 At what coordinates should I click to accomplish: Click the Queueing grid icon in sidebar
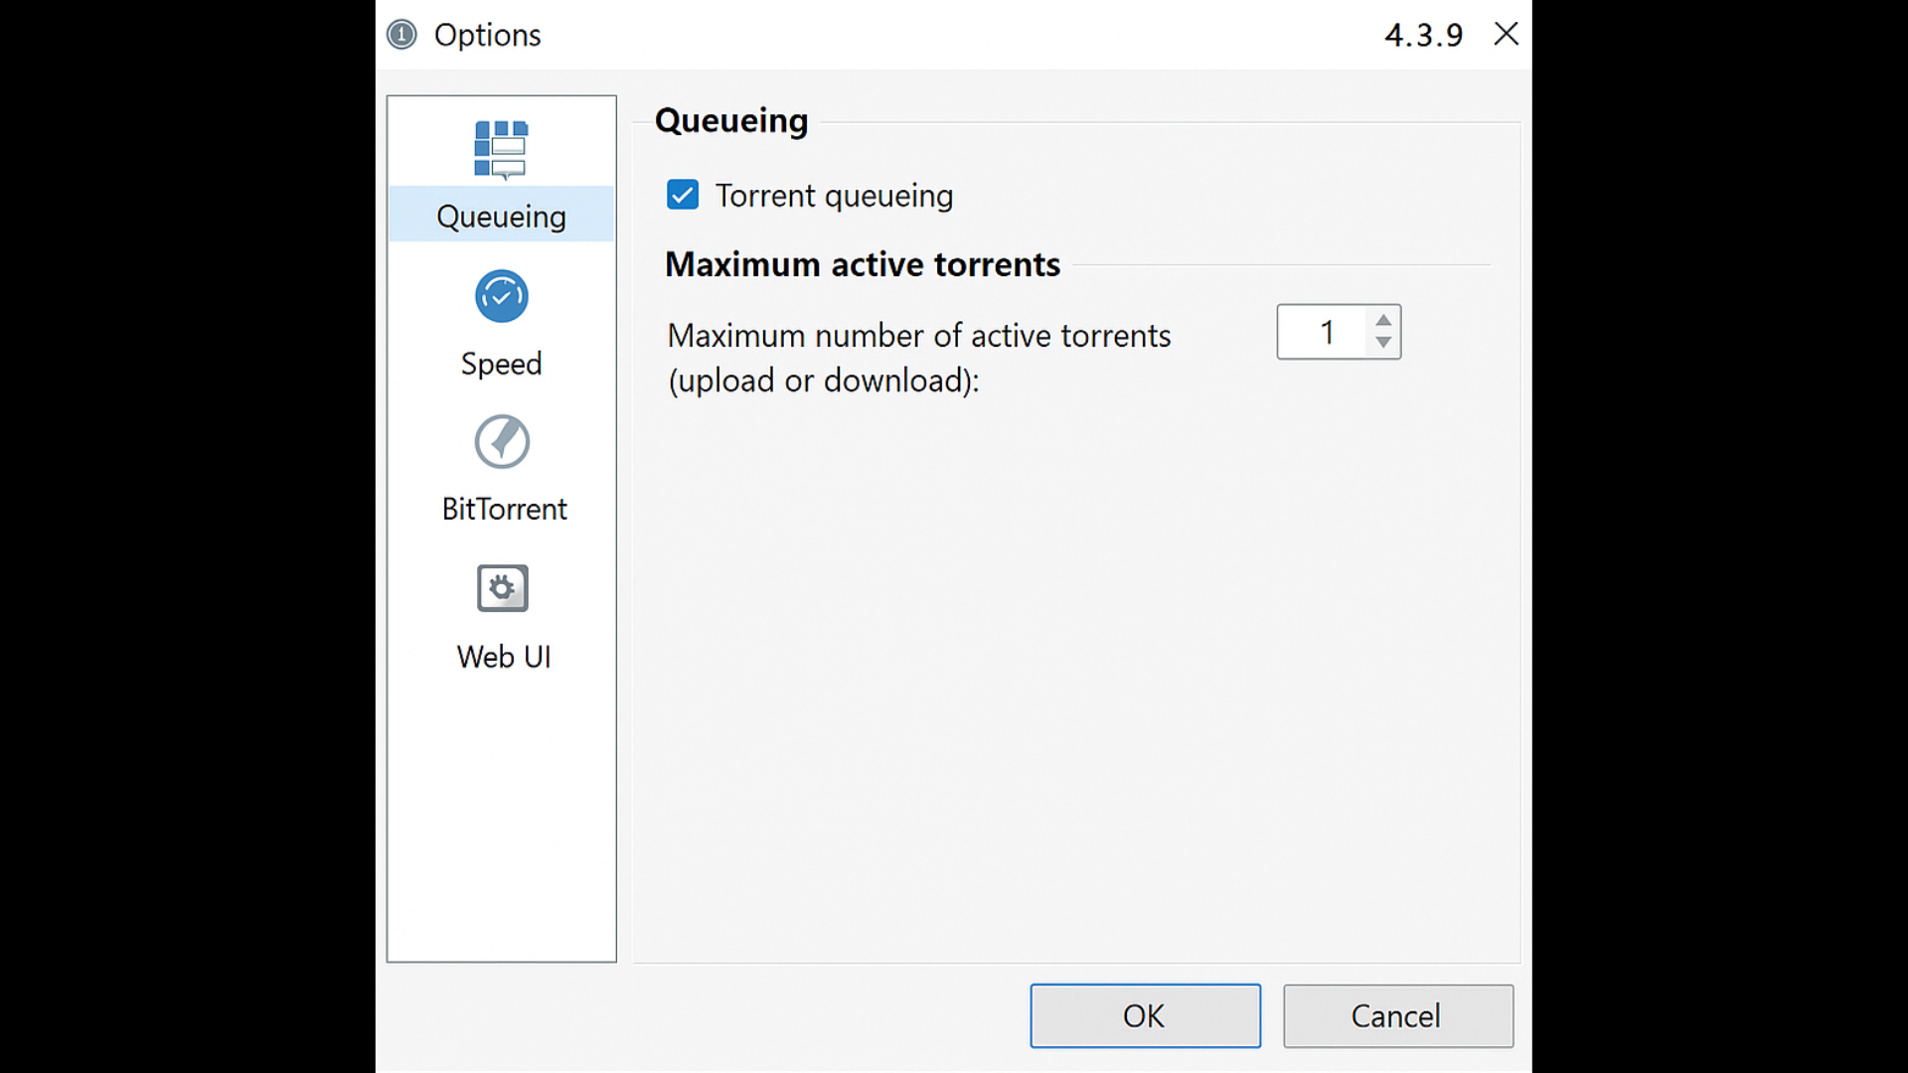[x=501, y=149]
